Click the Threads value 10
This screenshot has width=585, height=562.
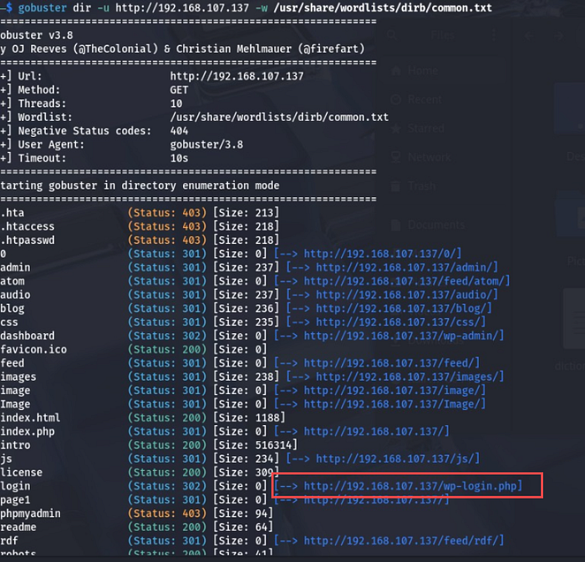pos(176,104)
